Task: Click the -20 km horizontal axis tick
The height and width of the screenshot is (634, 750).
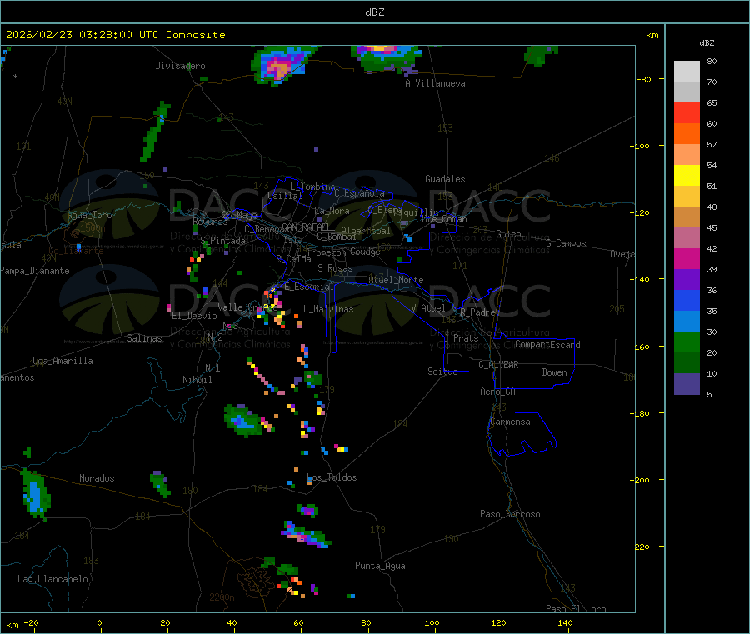Action: coord(32,622)
